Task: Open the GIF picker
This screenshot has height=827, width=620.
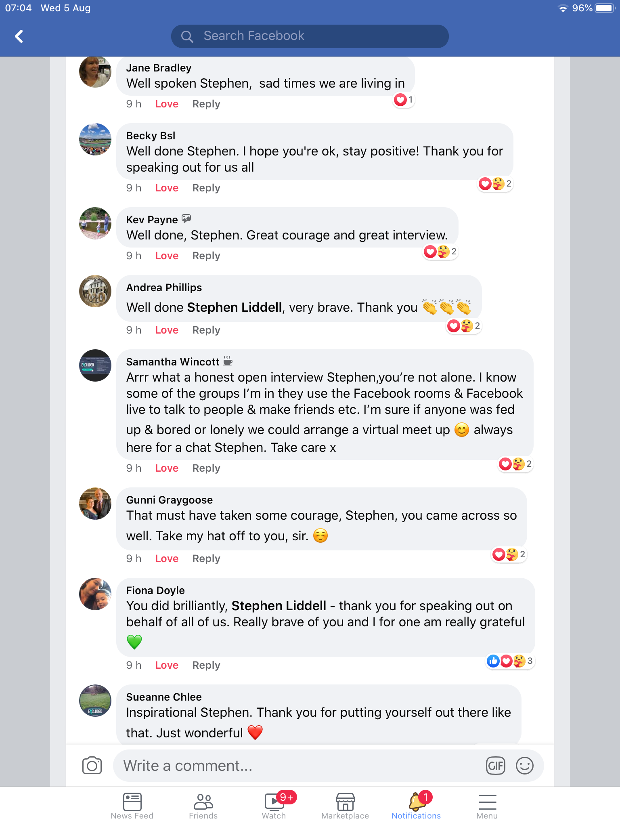Action: click(496, 765)
